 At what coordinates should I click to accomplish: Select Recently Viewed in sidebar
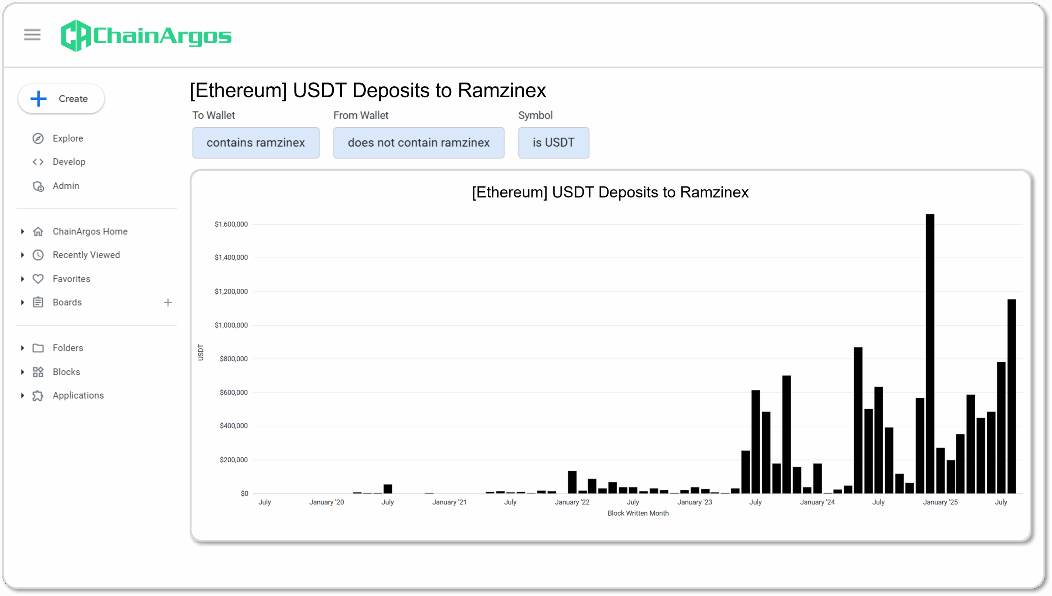point(86,255)
